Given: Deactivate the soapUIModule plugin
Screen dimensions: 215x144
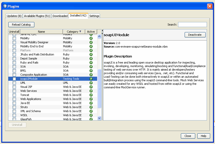Looking at the screenshot, I should pos(195,35).
